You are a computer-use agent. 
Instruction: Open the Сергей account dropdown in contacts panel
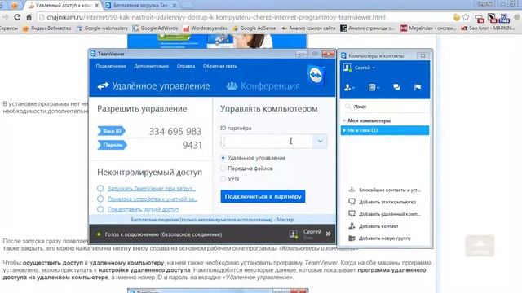pyautogui.click(x=365, y=68)
